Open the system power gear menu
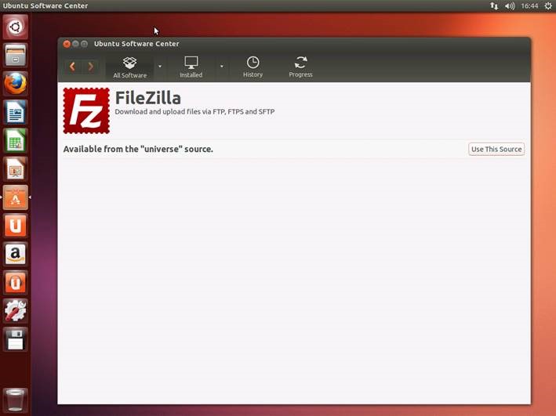The height and width of the screenshot is (416, 556). (x=548, y=5)
